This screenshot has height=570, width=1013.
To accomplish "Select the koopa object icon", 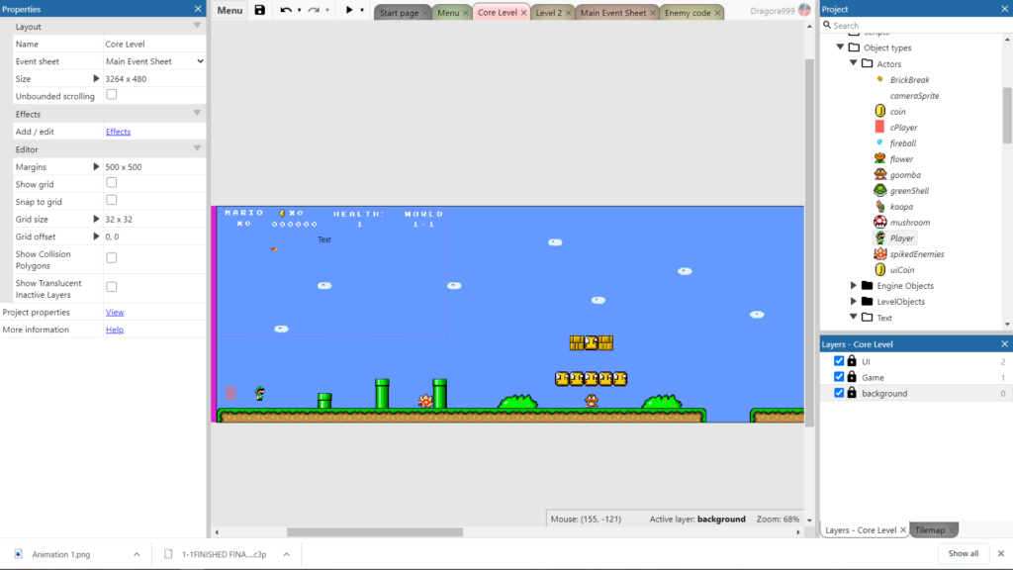I will (879, 206).
